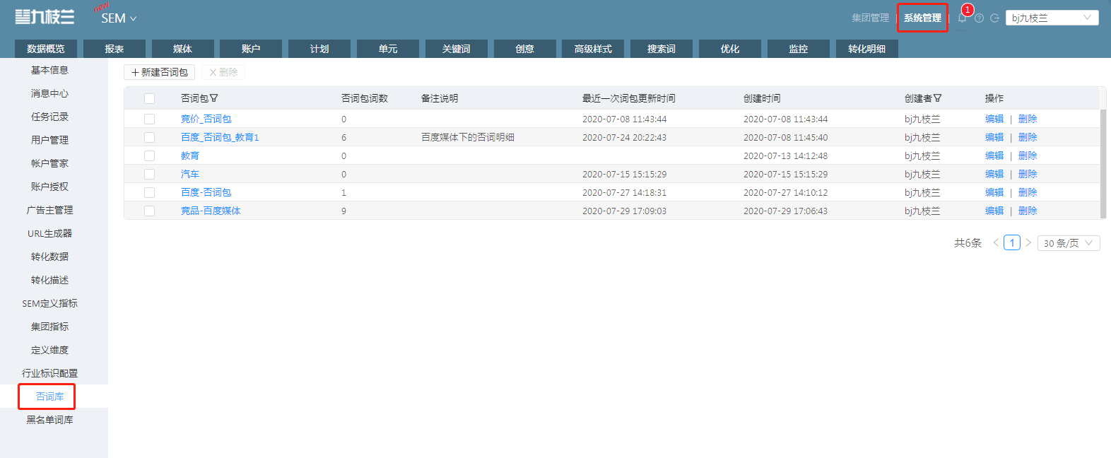Tick the checkbox for 百度-否词包 row
Image resolution: width=1111 pixels, height=458 pixels.
[x=149, y=192]
